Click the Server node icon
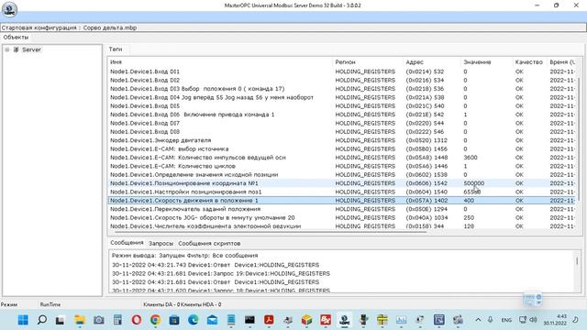Image resolution: width=587 pixels, height=330 pixels. click(17, 49)
